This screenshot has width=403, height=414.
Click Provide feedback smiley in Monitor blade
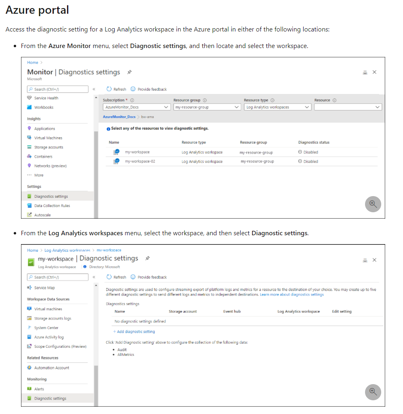(x=133, y=89)
